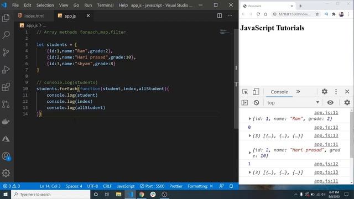This screenshot has width=354, height=199.
Task: Open the Run menu
Action: 88,5
